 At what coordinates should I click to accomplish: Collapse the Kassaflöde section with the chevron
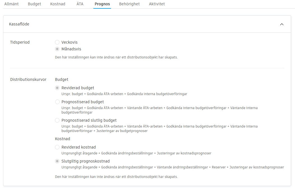click(282, 24)
